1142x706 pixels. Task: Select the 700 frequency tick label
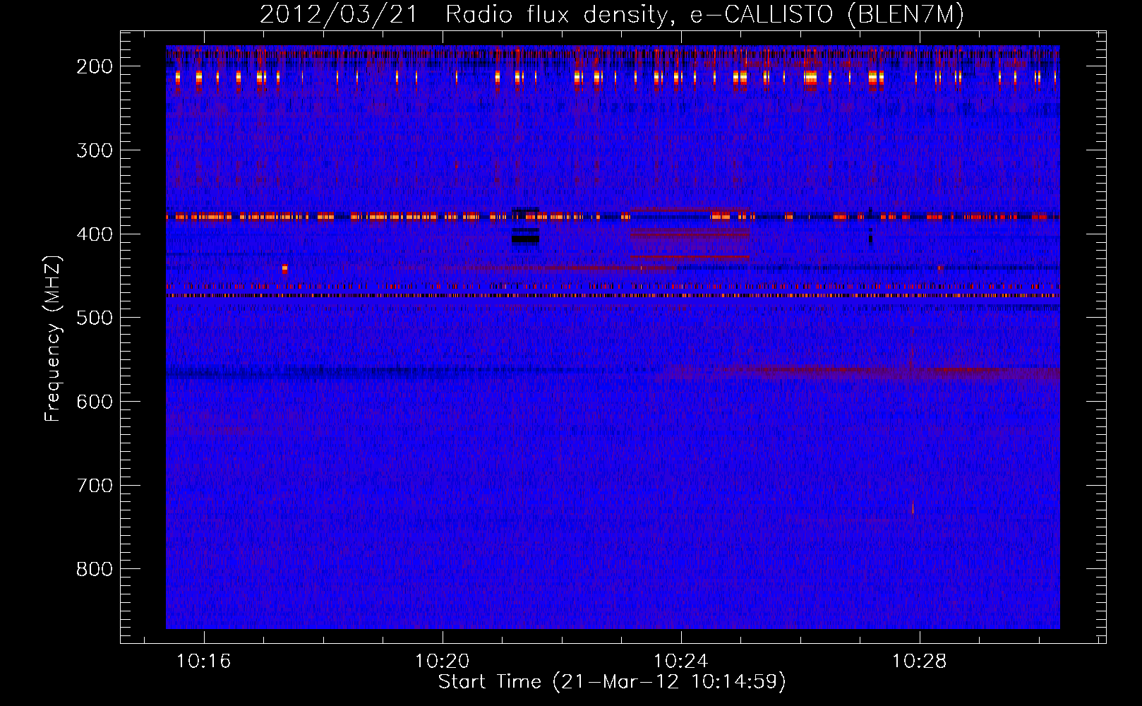point(94,486)
